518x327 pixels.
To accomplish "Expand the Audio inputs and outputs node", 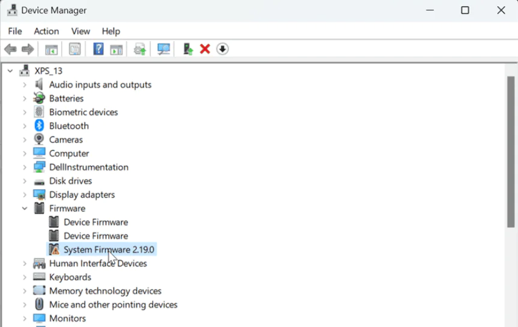I will 25,85.
